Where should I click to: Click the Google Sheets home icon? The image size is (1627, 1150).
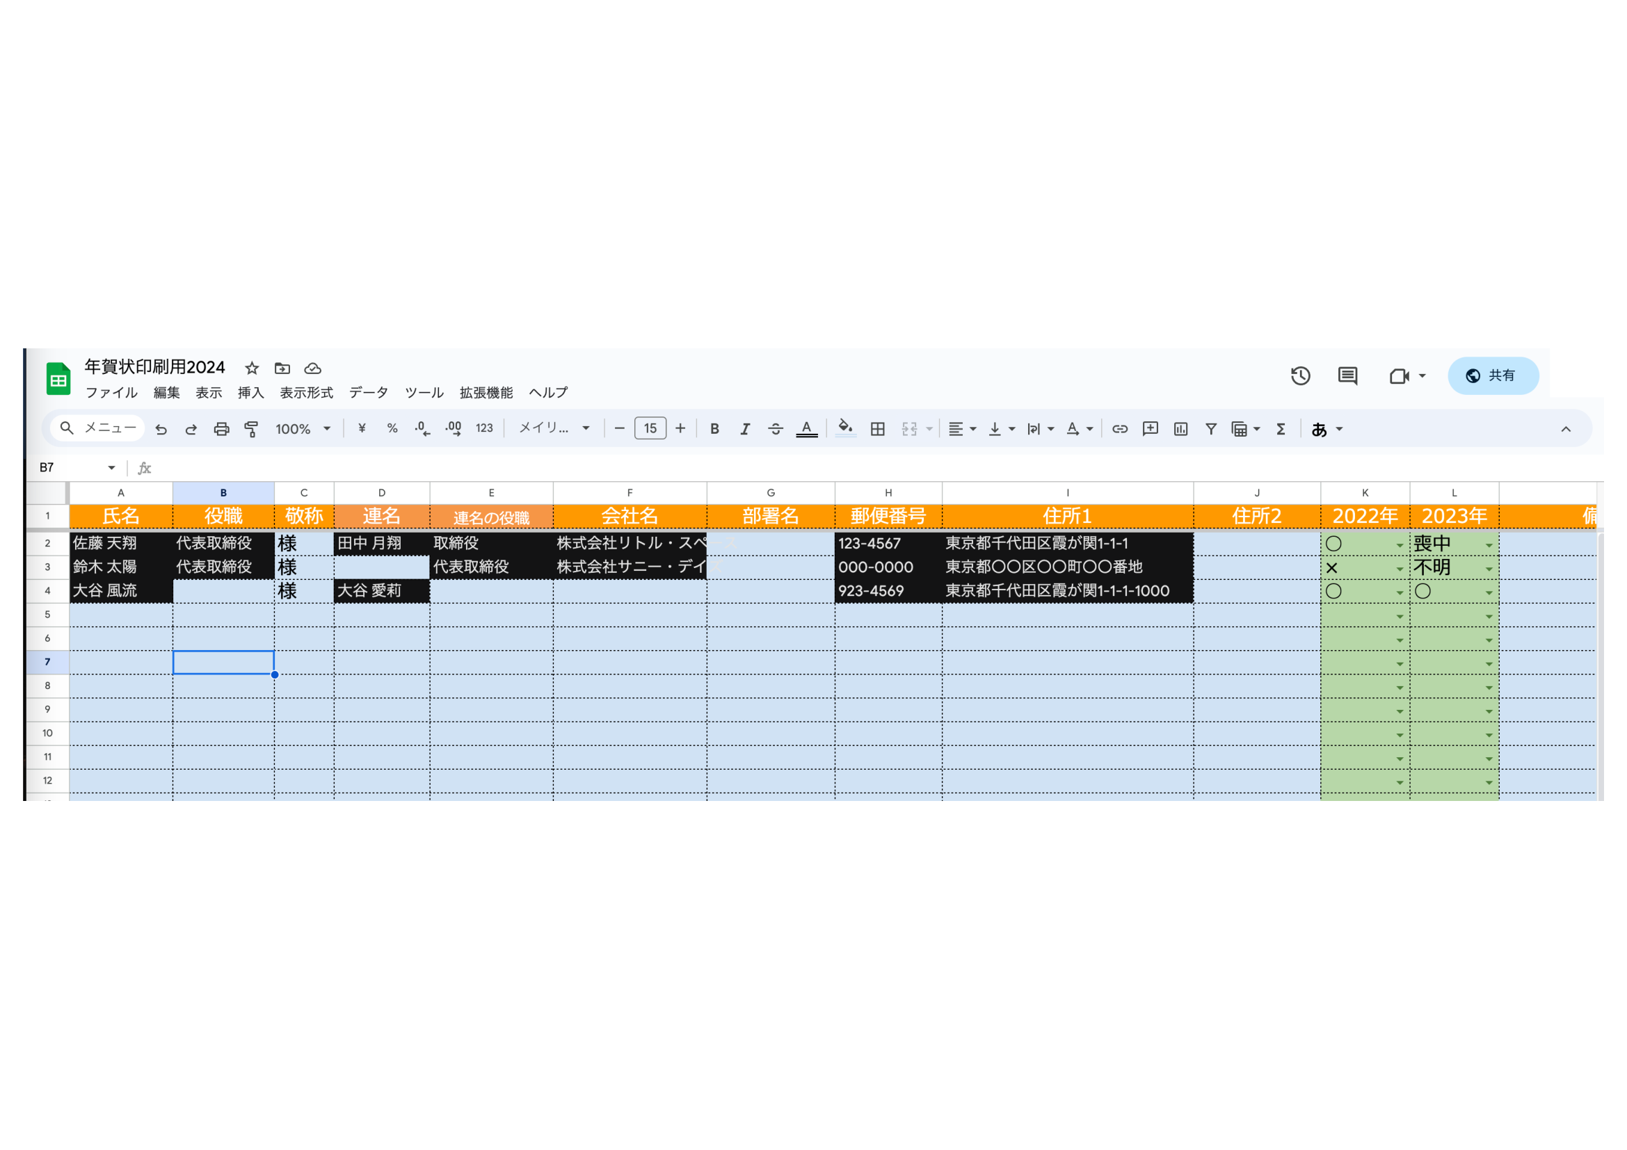(58, 379)
